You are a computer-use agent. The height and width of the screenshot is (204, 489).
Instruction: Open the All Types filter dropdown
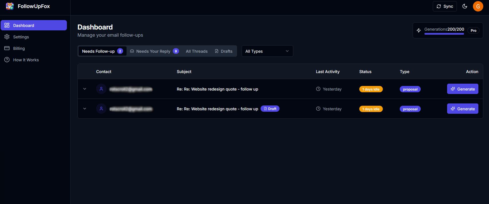[x=267, y=51]
